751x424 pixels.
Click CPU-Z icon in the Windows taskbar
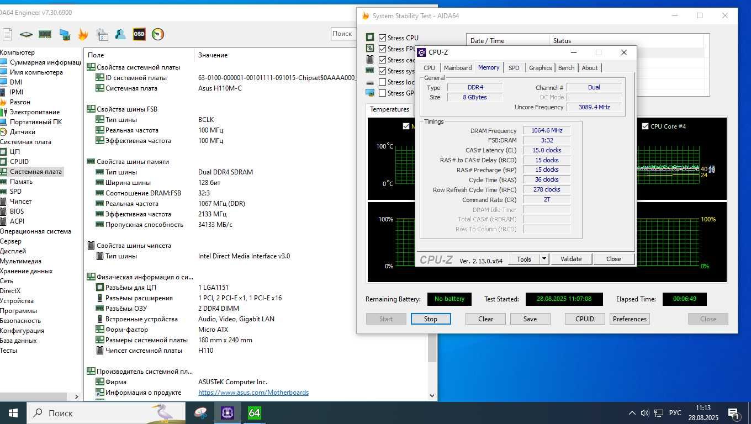pyautogui.click(x=228, y=413)
